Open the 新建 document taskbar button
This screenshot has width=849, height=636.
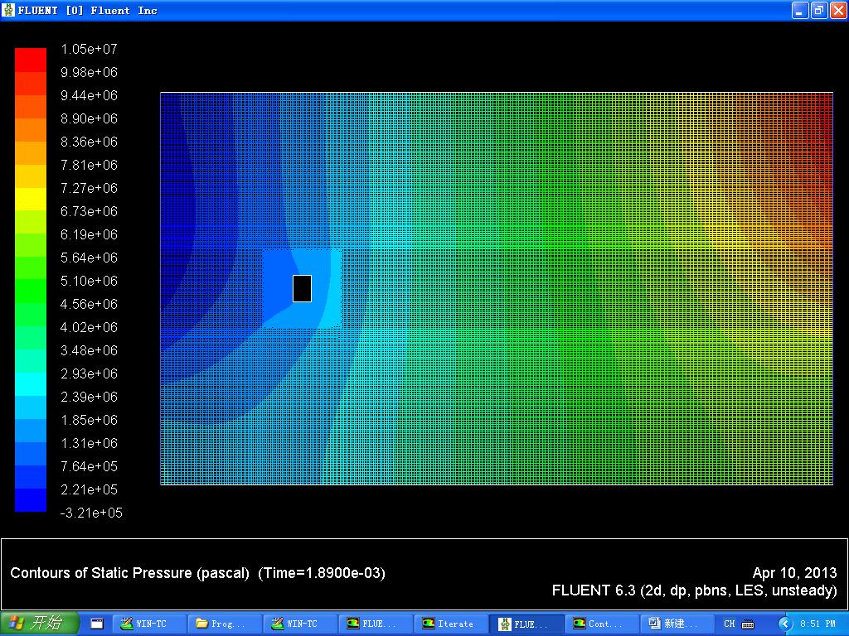click(677, 624)
